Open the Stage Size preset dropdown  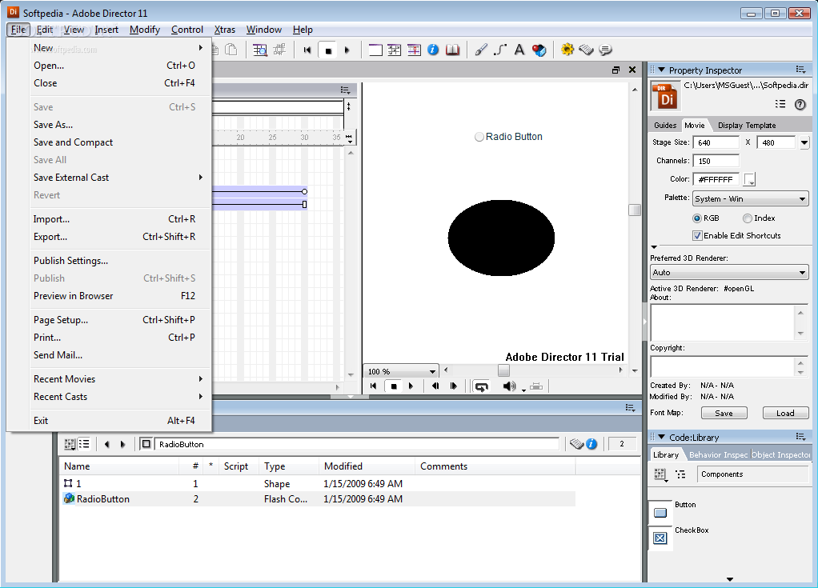804,142
